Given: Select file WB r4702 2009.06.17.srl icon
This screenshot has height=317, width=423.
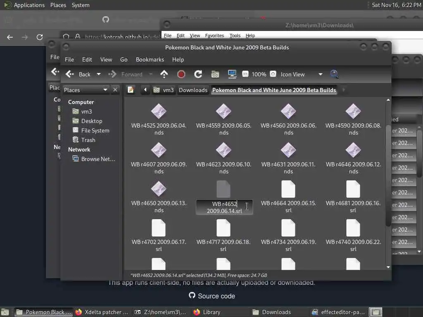Looking at the screenshot, I should (159, 228).
